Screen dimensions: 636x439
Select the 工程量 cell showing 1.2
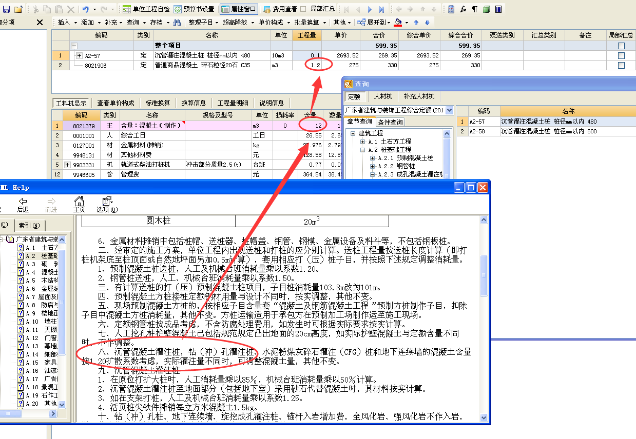pos(307,65)
